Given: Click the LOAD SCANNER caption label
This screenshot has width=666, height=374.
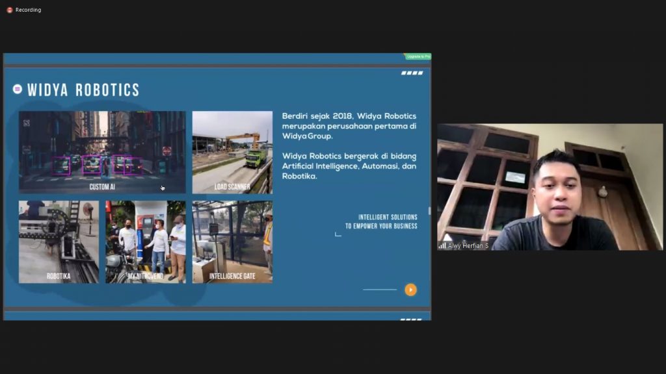Looking at the screenshot, I should pos(232,187).
